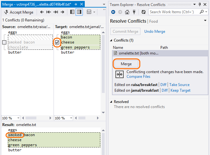Click the Name column header

click(118, 48)
